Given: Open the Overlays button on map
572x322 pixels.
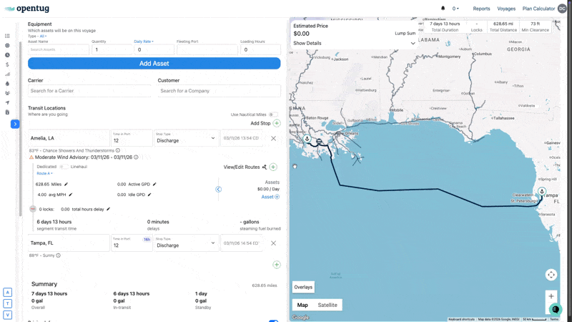Looking at the screenshot, I should 303,287.
